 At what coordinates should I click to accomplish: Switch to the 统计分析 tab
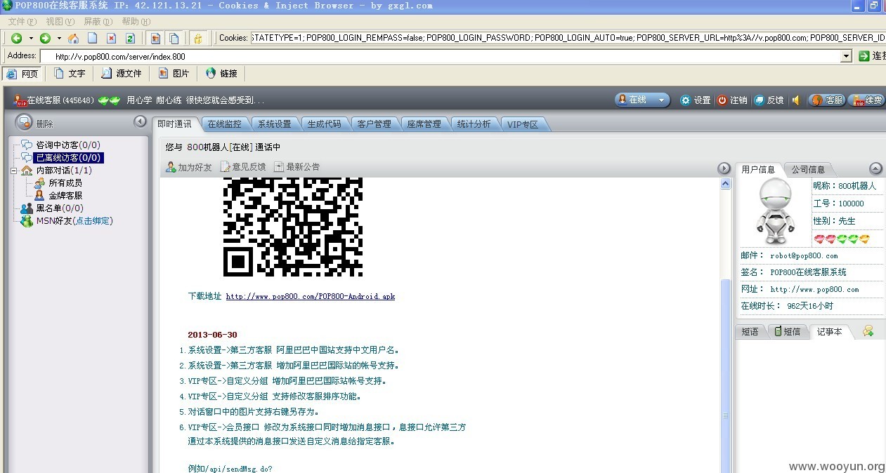point(474,124)
